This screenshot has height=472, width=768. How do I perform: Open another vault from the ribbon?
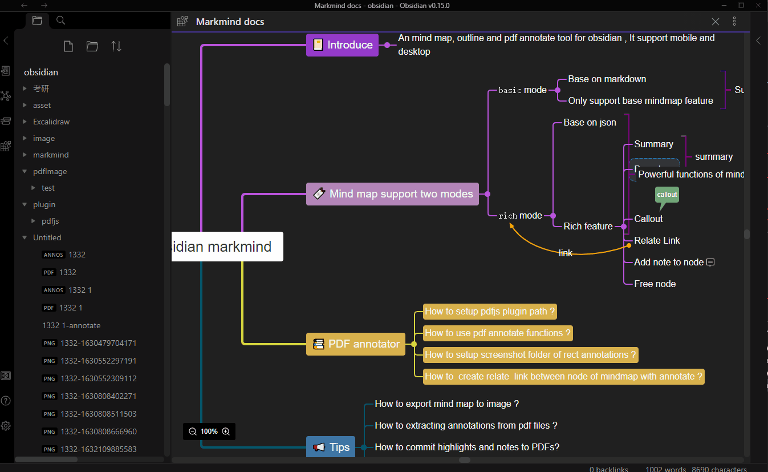coord(6,376)
